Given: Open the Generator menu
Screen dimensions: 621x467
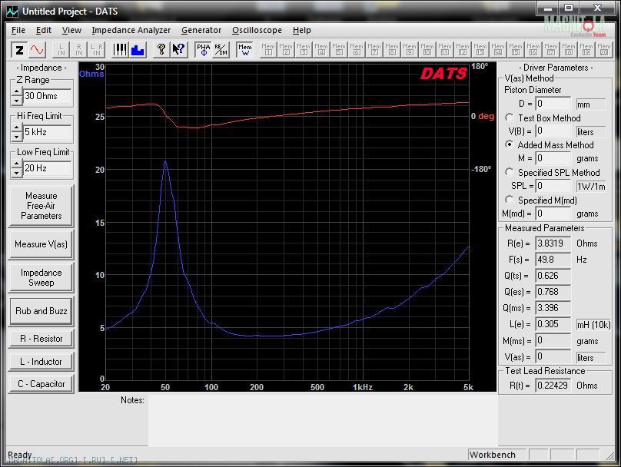Looking at the screenshot, I should [x=201, y=30].
